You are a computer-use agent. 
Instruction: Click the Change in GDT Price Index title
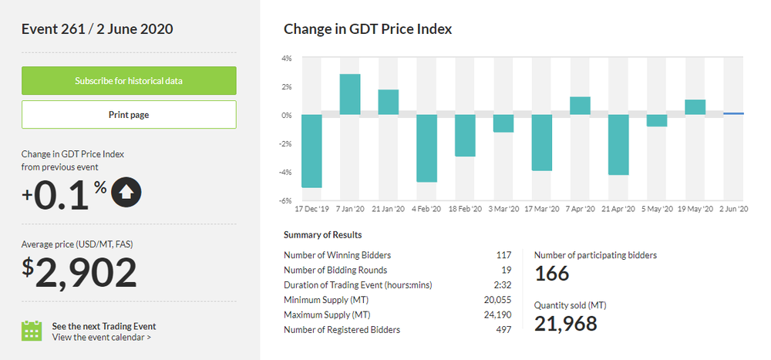click(368, 29)
